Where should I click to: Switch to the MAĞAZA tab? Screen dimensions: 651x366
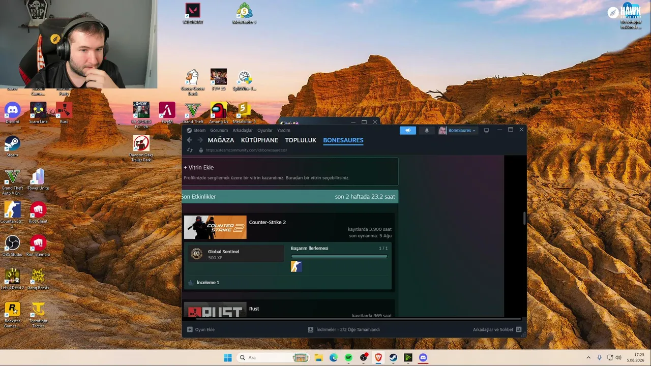[x=221, y=140]
